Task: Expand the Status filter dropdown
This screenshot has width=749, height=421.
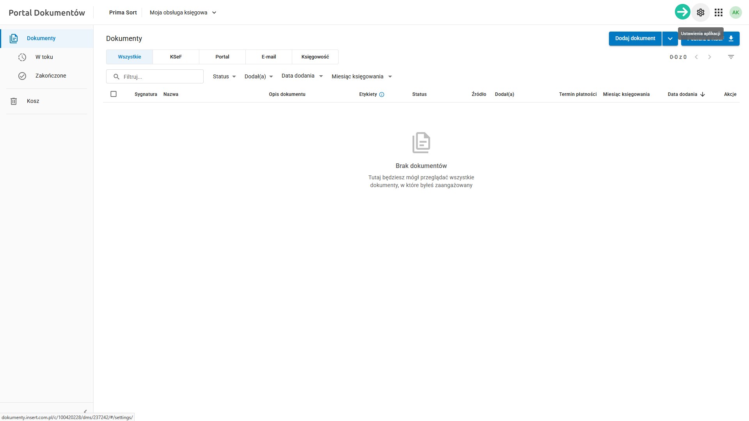Action: (x=224, y=76)
